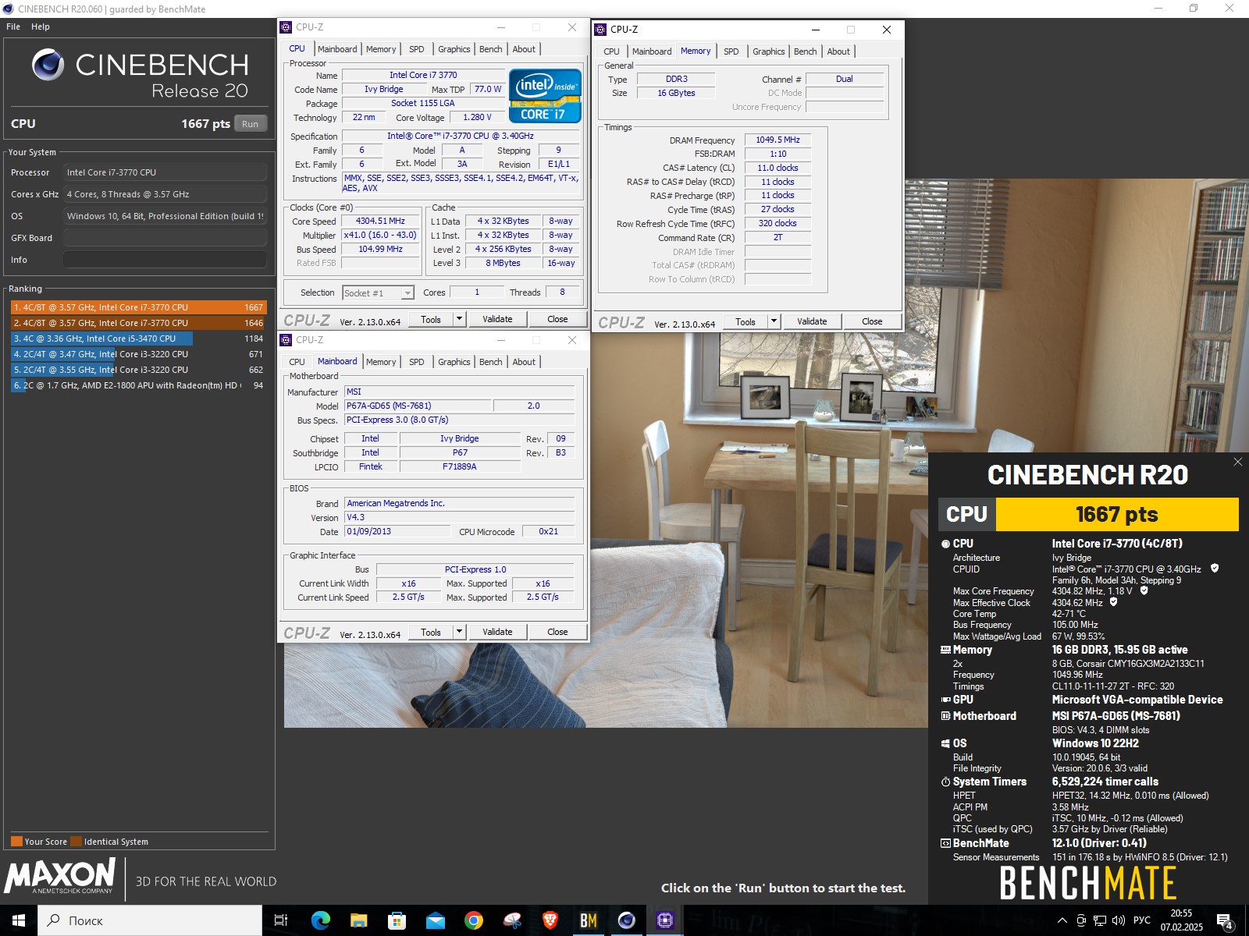Click Validate in Memory CPU-Z window
This screenshot has height=936, width=1249.
(x=812, y=321)
